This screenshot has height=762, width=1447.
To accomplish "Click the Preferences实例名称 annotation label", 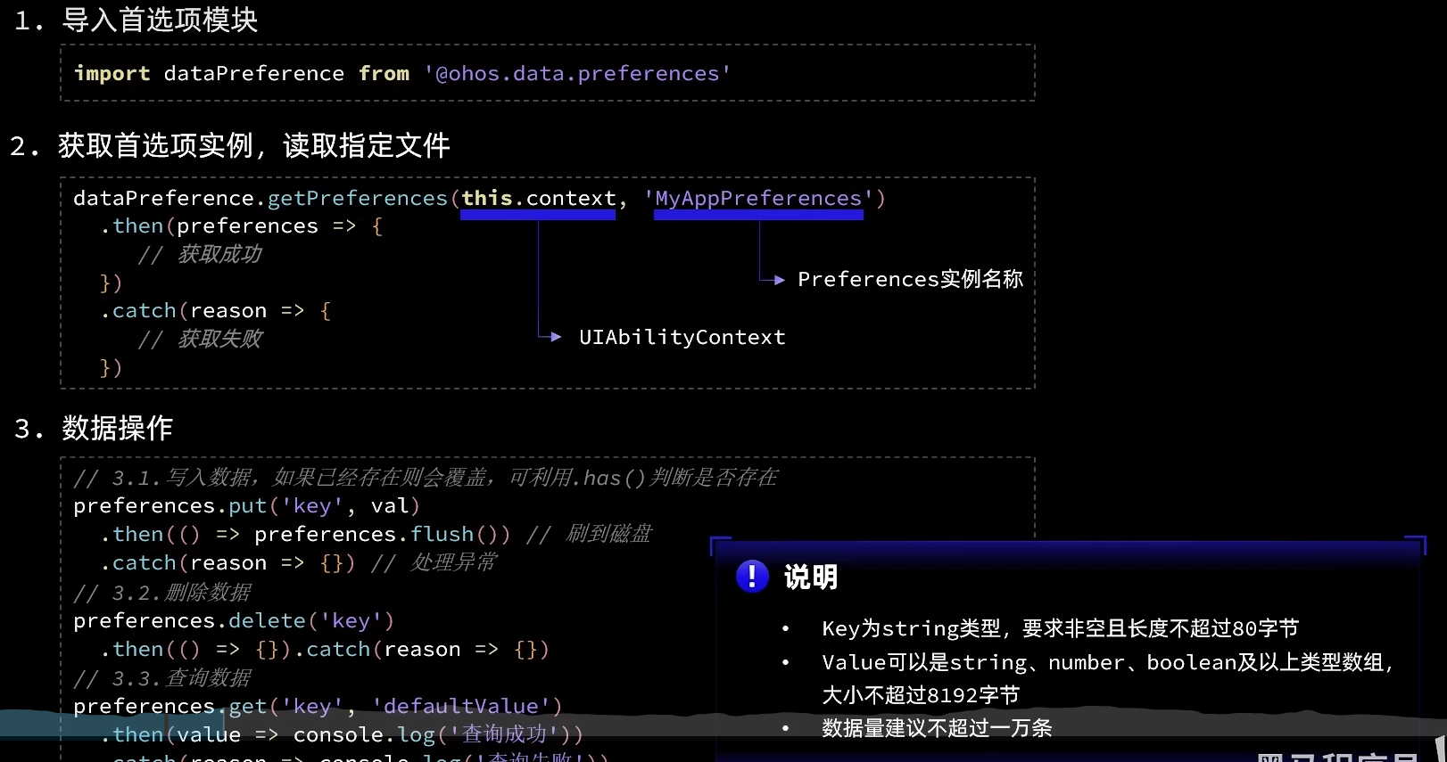I will pos(910,280).
